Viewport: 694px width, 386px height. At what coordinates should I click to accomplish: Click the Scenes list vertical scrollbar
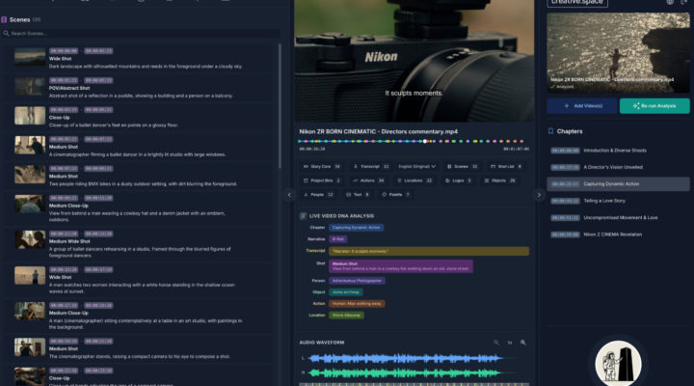pyautogui.click(x=280, y=106)
